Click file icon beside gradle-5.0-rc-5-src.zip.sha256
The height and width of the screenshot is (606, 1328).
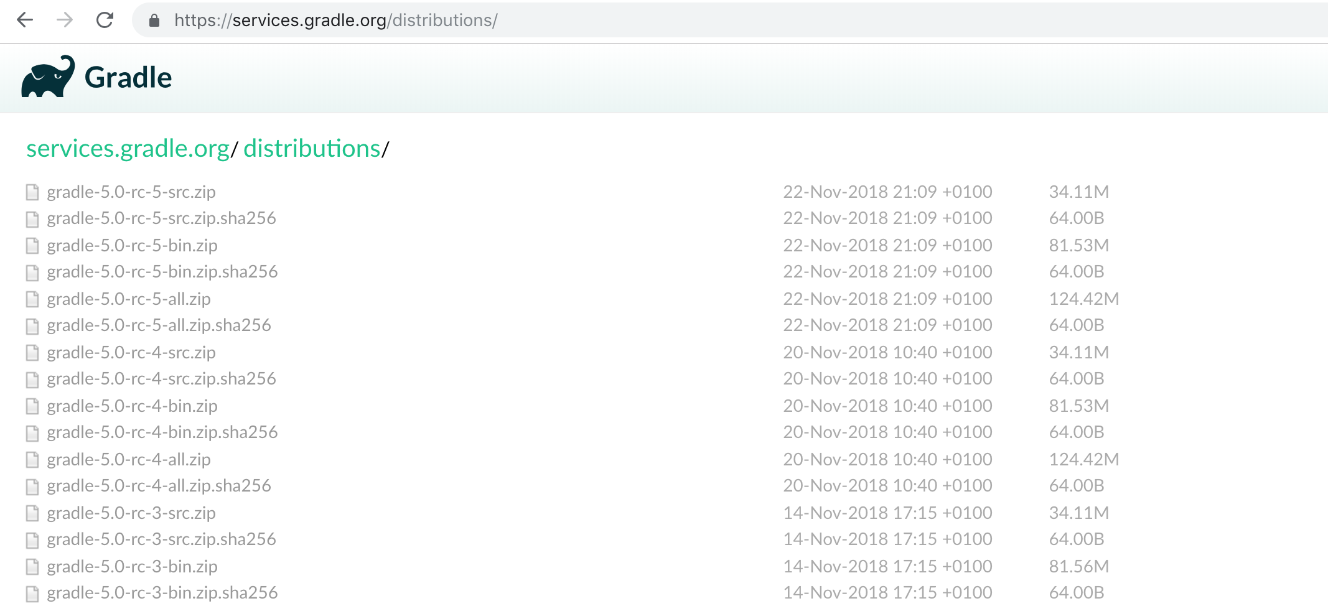point(32,219)
